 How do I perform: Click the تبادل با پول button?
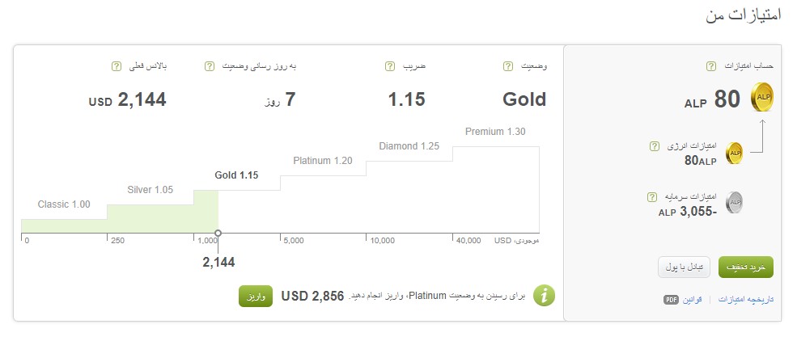[x=684, y=267]
